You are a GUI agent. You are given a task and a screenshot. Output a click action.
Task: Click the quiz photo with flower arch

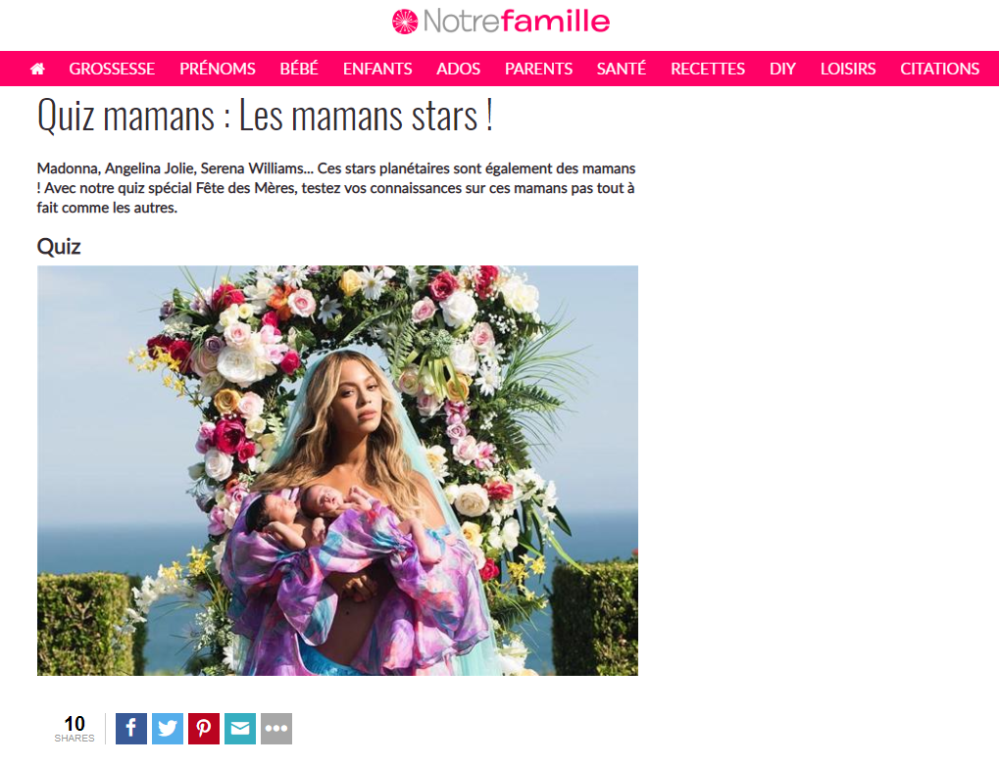click(337, 470)
